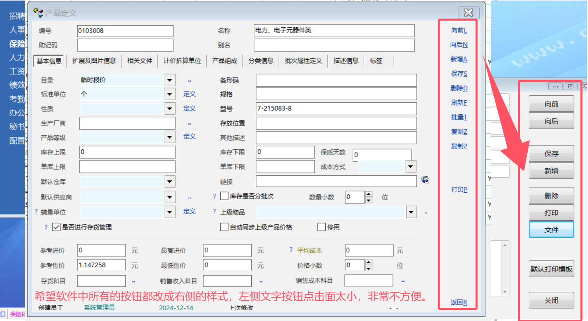
Task: Click the 保存S link in sidebar
Action: pyautogui.click(x=459, y=74)
